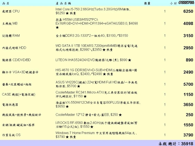Viewport: 195px width, 146px height.
Task: Click the graphics card subtotal 2490
Action: click(188, 72)
